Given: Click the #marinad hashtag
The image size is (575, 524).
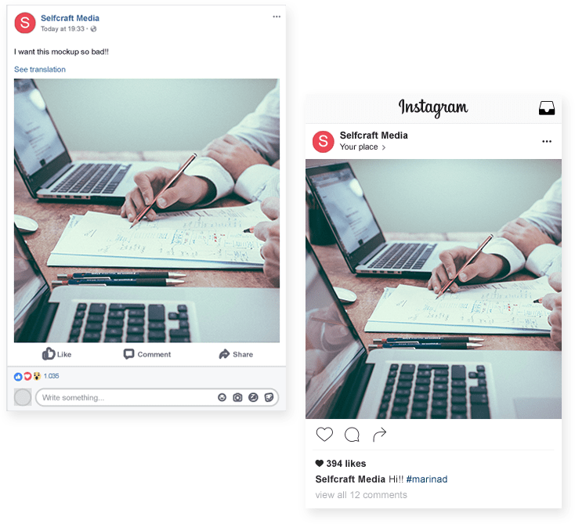Looking at the screenshot, I should click(x=427, y=479).
